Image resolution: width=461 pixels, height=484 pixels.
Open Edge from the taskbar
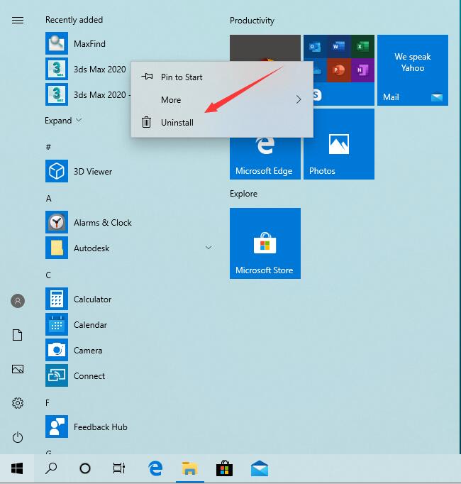pos(155,468)
